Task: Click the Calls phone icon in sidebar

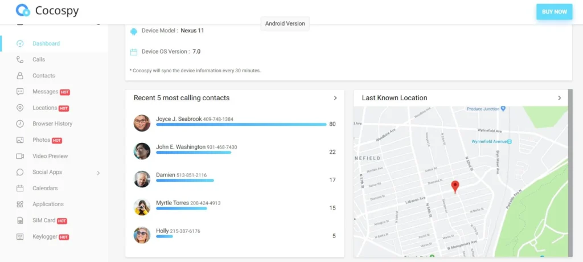Action: point(20,59)
